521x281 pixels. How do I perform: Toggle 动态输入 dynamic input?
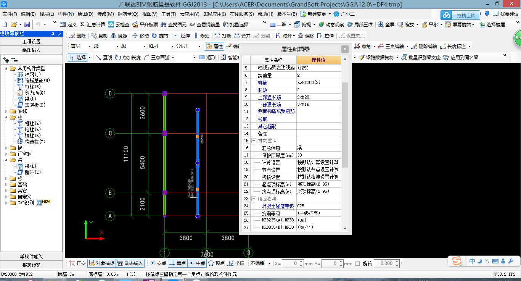pyautogui.click(x=130, y=263)
